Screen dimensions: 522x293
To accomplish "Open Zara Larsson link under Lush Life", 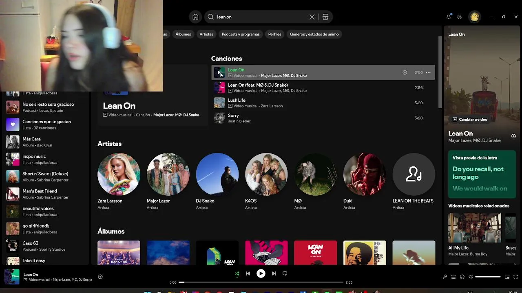I will pyautogui.click(x=272, y=106).
